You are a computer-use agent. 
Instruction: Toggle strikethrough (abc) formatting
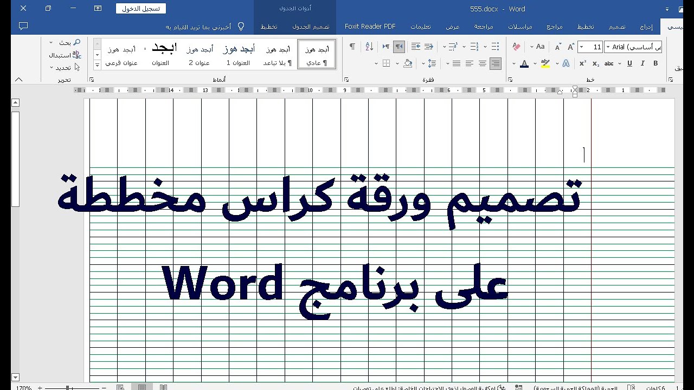coord(609,63)
